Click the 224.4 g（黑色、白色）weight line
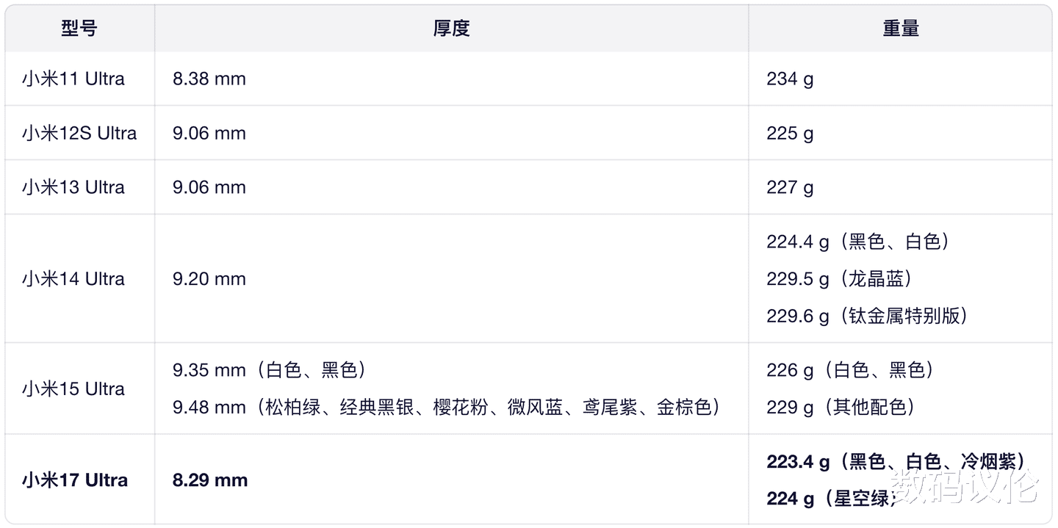 click(858, 242)
